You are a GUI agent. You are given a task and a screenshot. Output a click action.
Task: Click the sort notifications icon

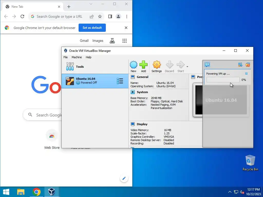[x=240, y=65]
